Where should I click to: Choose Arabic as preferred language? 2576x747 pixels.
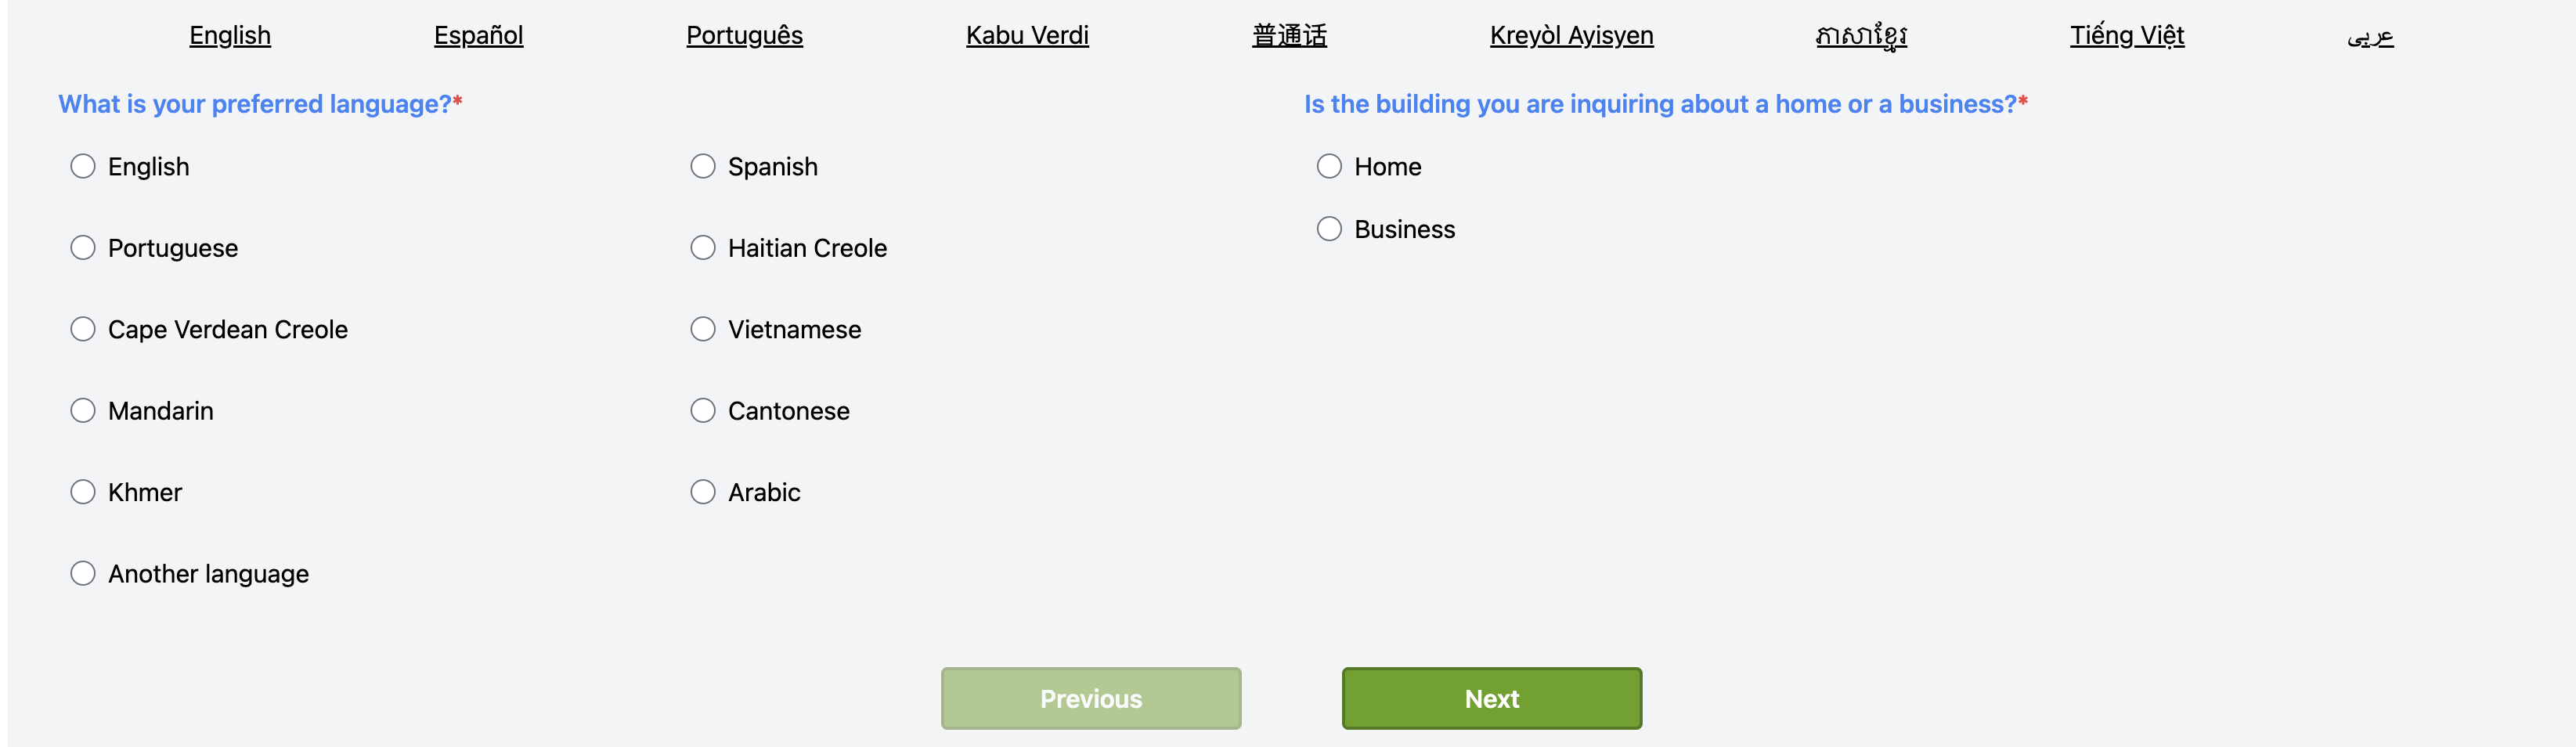703,492
